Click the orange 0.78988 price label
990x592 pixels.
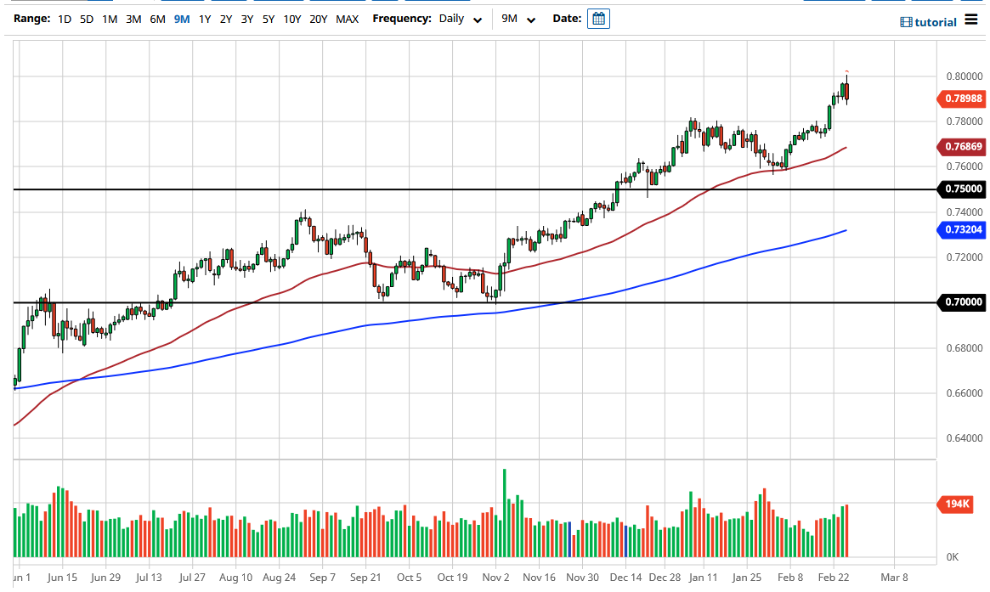tap(961, 99)
